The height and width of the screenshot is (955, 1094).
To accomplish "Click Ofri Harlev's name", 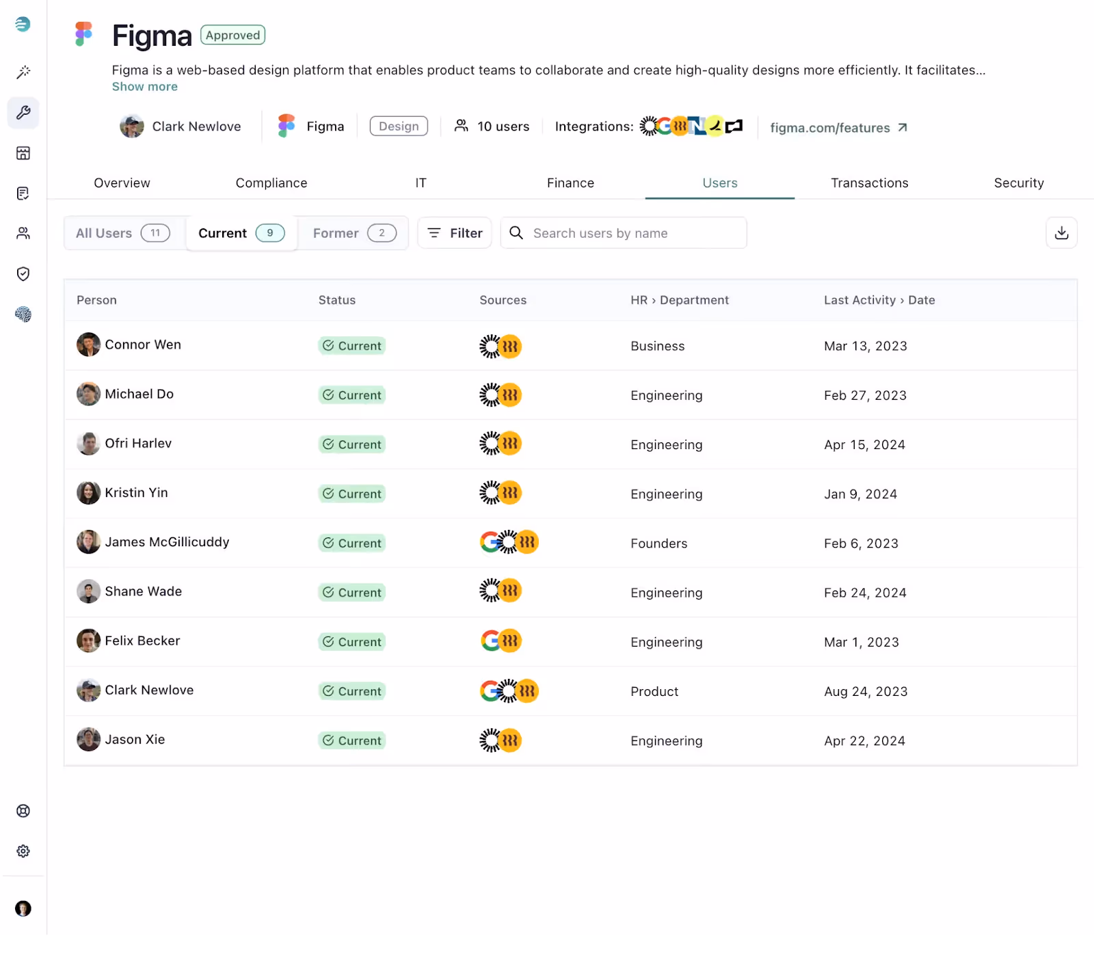I will pos(138,443).
